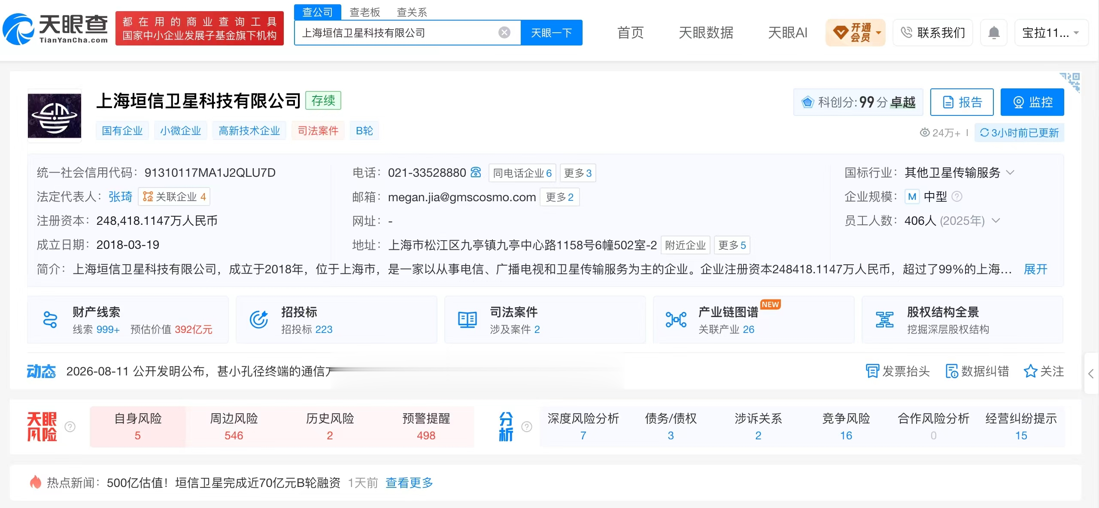Click 更多 2 beside email
The image size is (1099, 508).
tap(560, 197)
